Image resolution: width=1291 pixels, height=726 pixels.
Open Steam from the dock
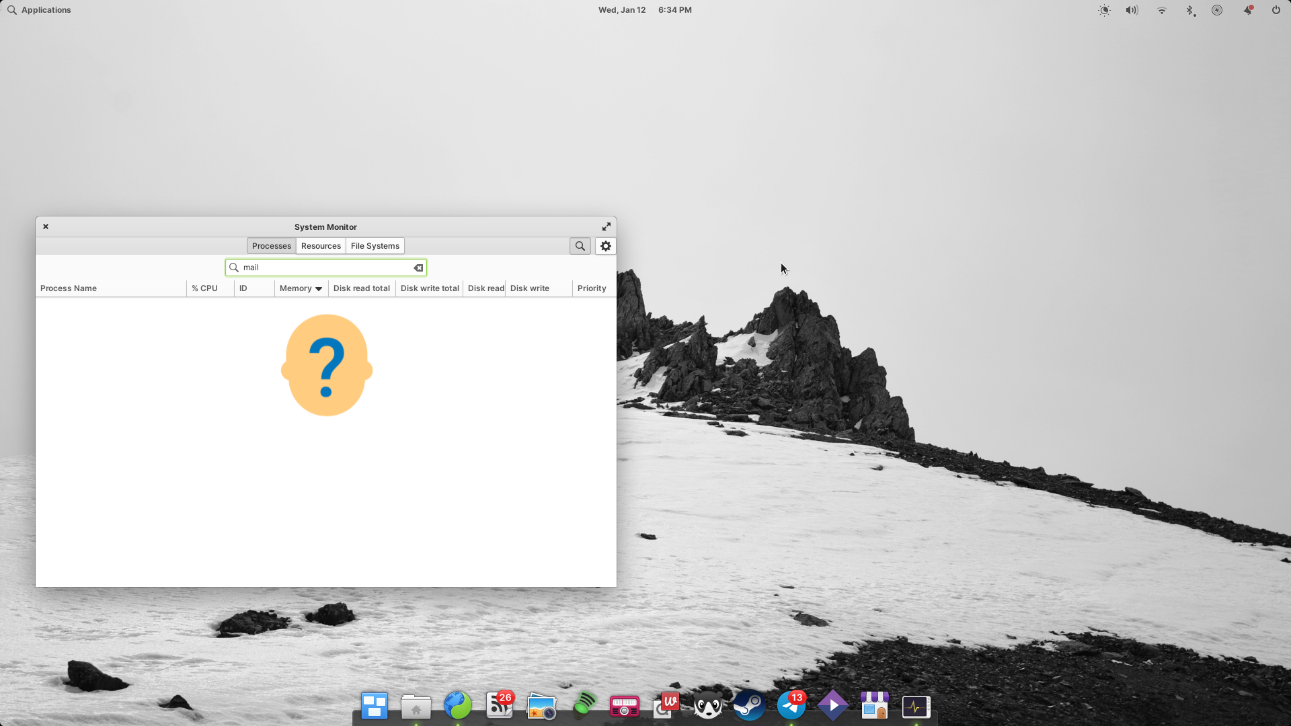[750, 707]
